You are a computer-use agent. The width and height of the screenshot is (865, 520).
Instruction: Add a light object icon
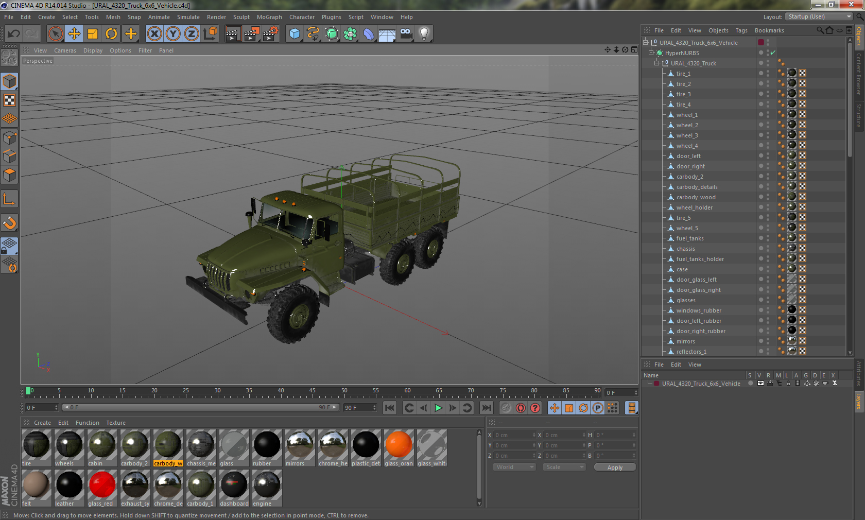[x=424, y=34]
